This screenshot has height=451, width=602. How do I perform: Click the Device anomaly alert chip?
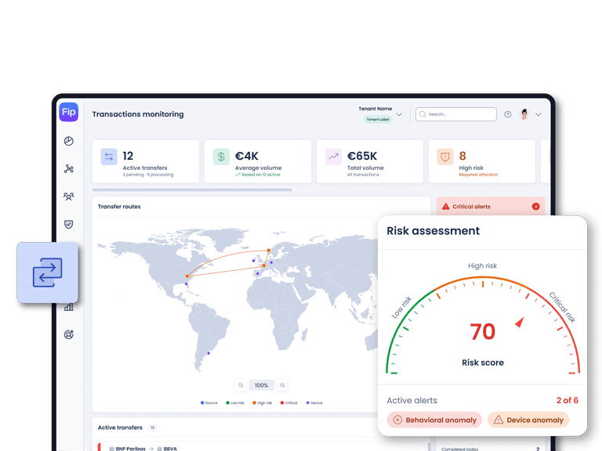[528, 420]
